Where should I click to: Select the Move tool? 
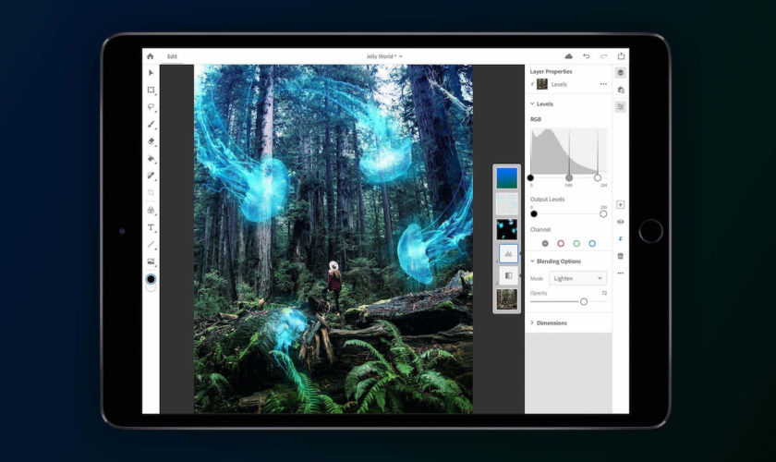(x=152, y=73)
